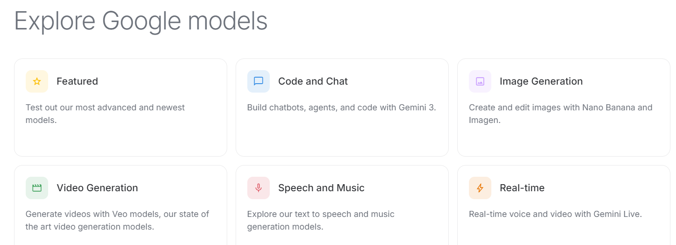
Task: Open the Code and Chat title
Action: click(313, 81)
